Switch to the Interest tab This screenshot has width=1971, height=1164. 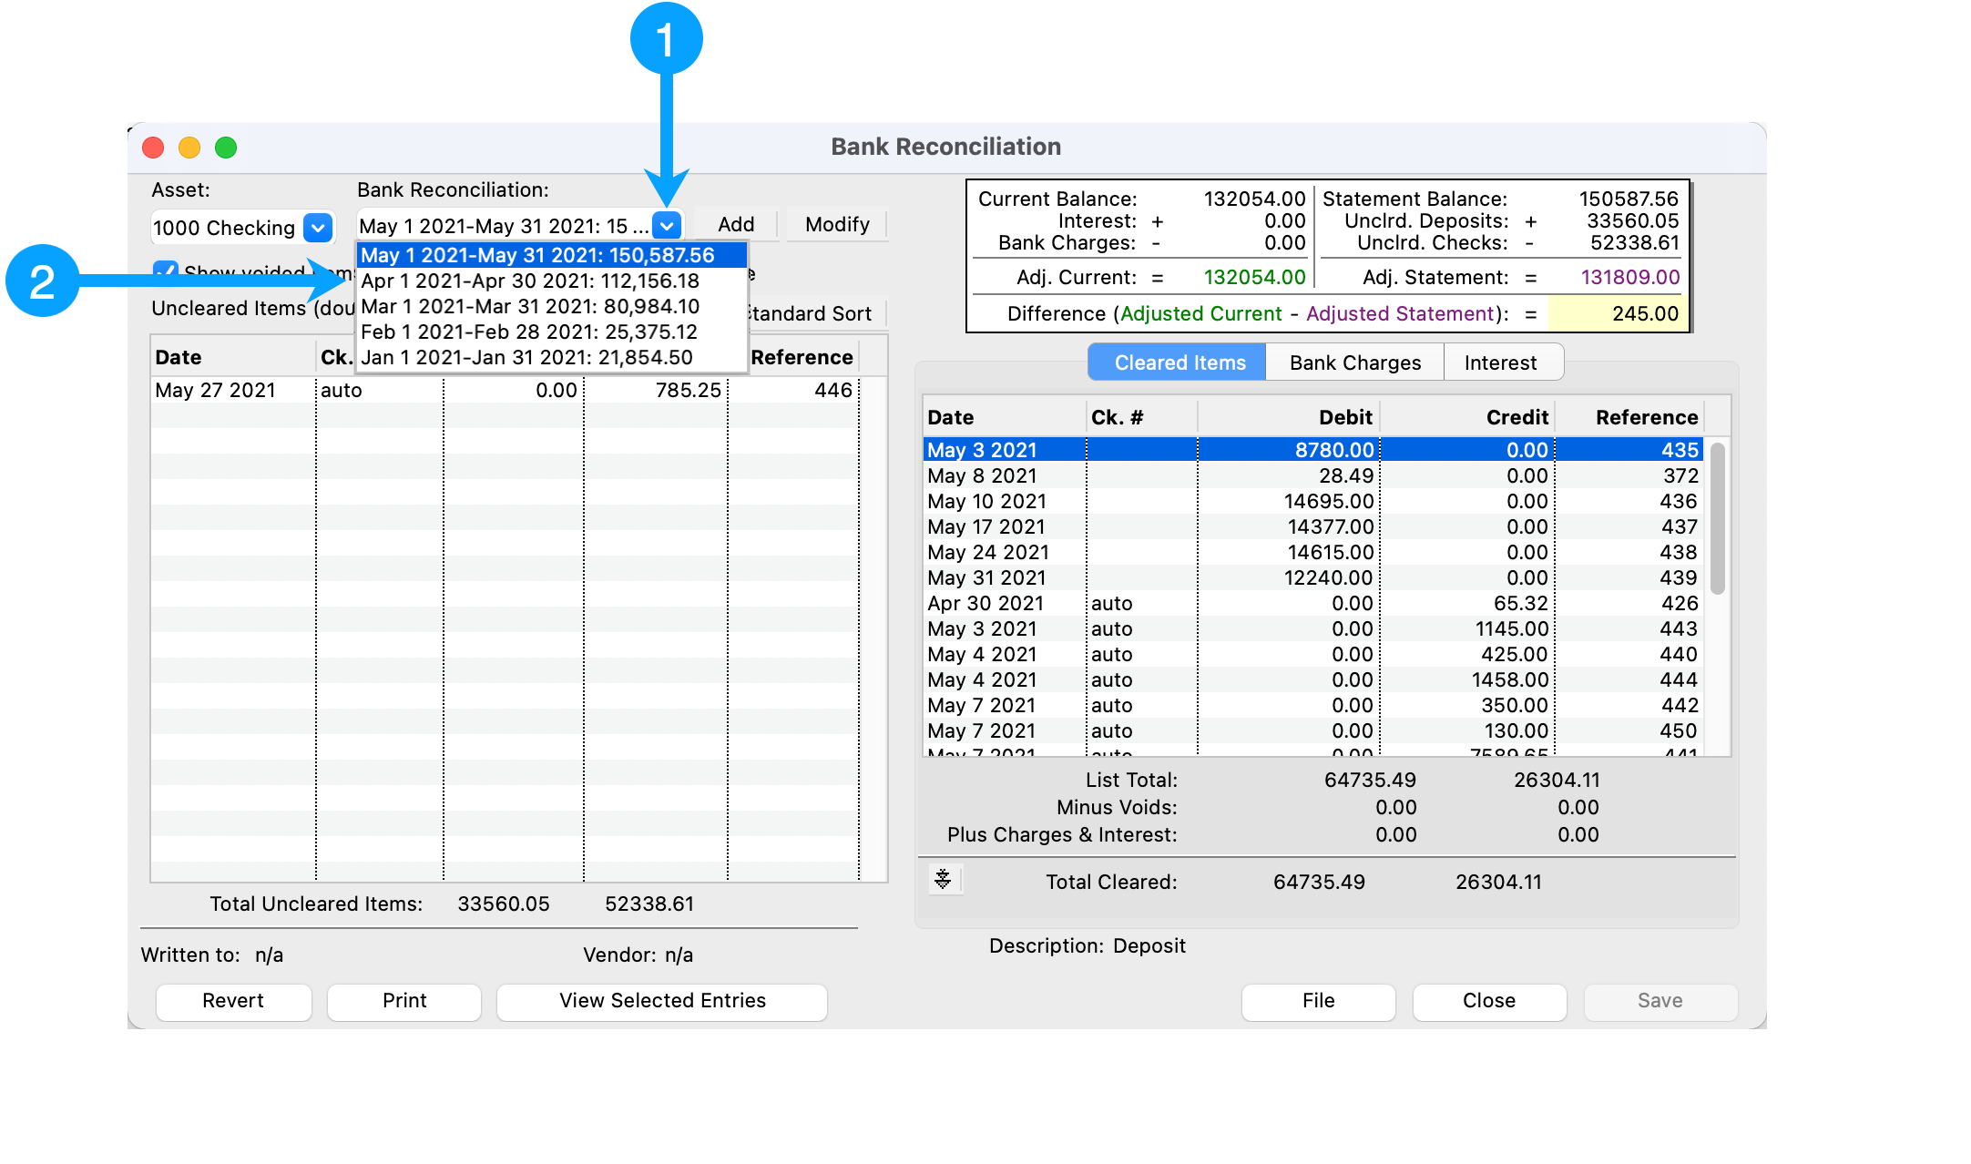[x=1499, y=362]
